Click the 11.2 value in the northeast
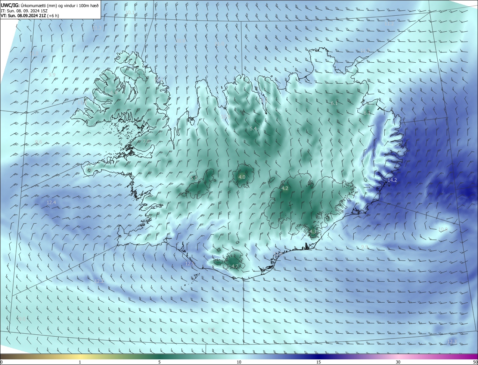Viewport: 478px width, 365px height. click(389, 24)
